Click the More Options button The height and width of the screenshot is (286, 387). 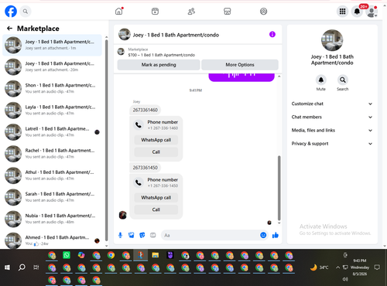coord(240,65)
